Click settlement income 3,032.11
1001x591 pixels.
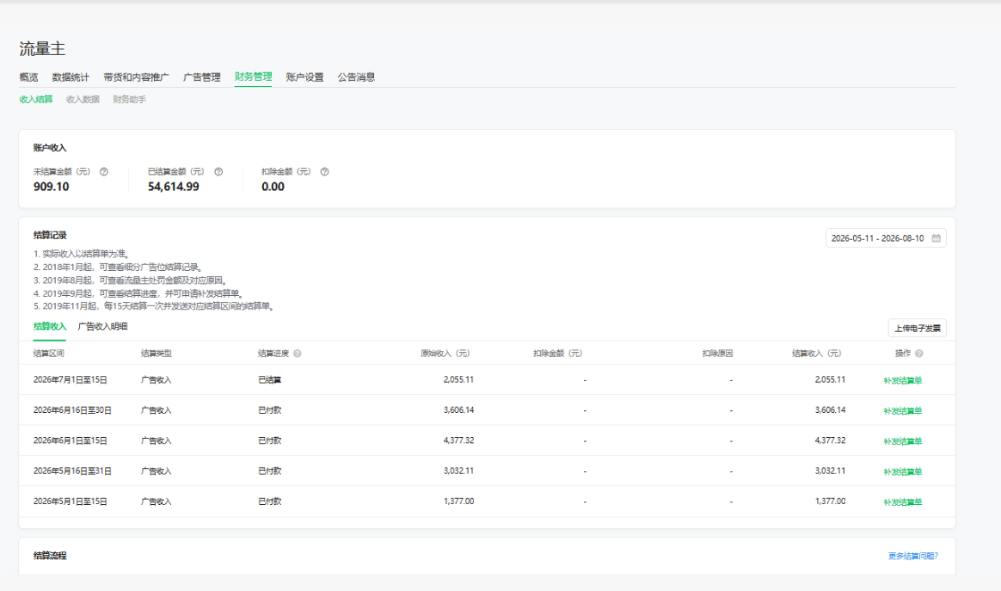point(830,471)
